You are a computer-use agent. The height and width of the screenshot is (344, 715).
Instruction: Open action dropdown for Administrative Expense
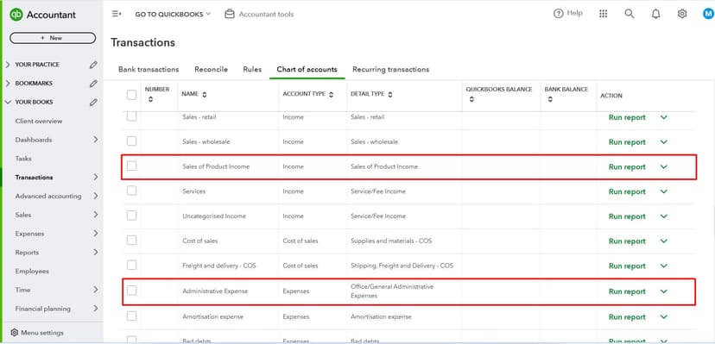click(664, 291)
